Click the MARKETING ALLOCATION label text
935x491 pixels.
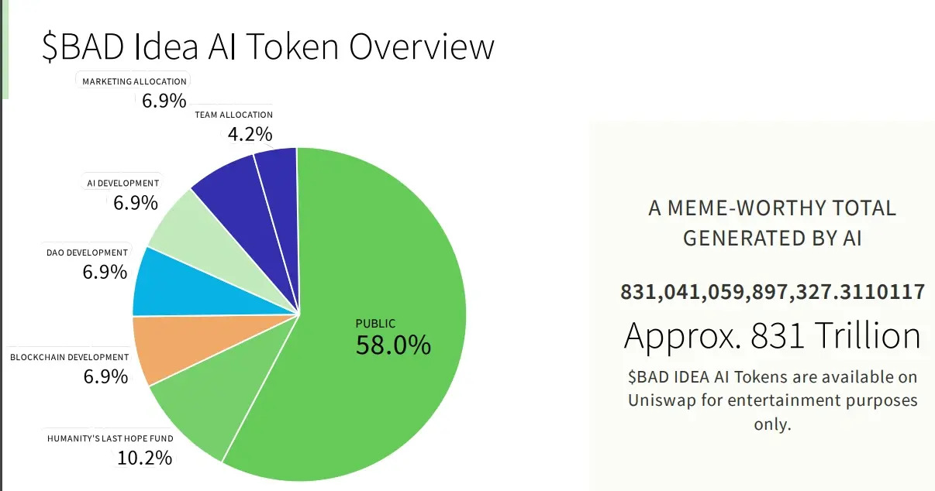(134, 81)
